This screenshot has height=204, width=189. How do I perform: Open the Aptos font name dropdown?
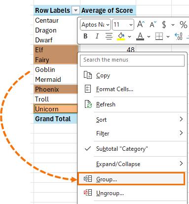(x=95, y=25)
